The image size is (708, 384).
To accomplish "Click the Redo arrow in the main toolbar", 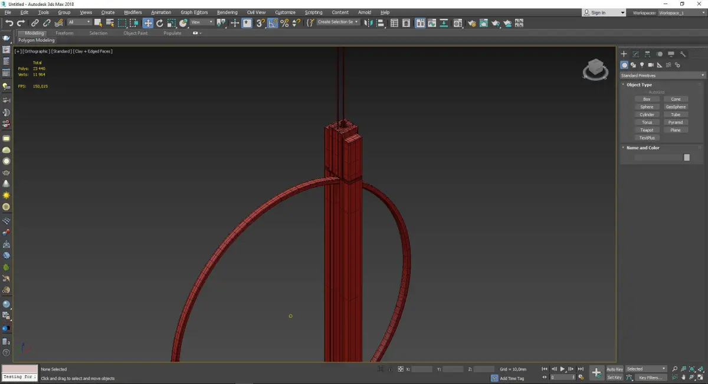I will [x=21, y=23].
